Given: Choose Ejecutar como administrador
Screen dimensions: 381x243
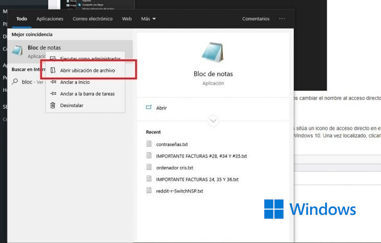Looking at the screenshot, I should pos(85,58).
